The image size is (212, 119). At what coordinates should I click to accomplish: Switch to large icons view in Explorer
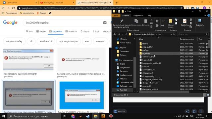pyautogui.click(x=208, y=95)
